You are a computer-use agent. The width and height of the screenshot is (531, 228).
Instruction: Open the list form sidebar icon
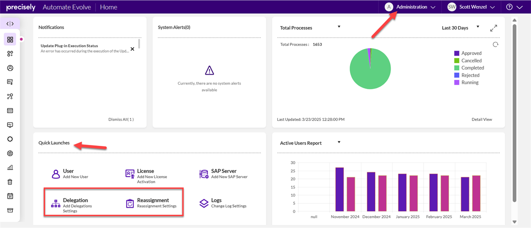coord(10,110)
